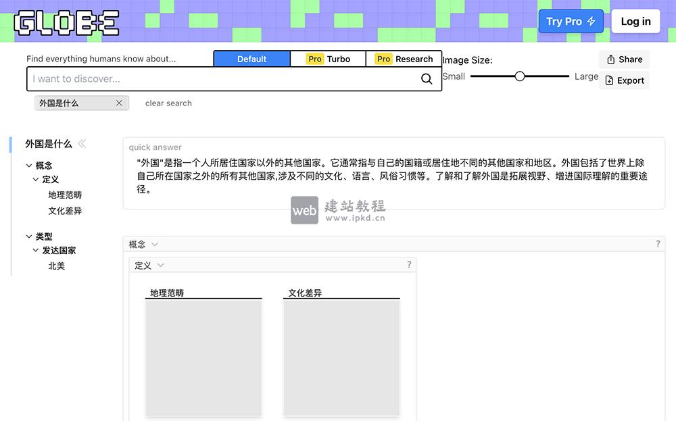Collapse the 发达国家 sub-branch
This screenshot has height=421, width=676.
[x=35, y=250]
